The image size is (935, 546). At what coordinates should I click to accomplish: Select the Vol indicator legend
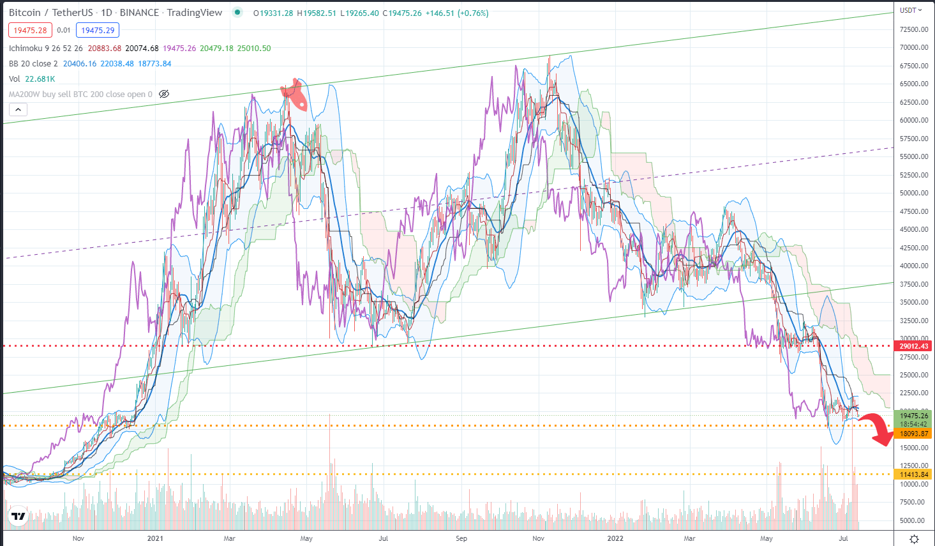[x=14, y=79]
